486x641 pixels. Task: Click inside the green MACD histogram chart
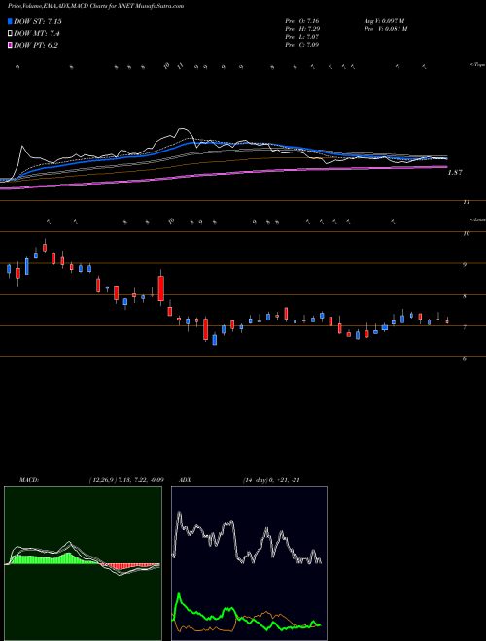coord(83,563)
